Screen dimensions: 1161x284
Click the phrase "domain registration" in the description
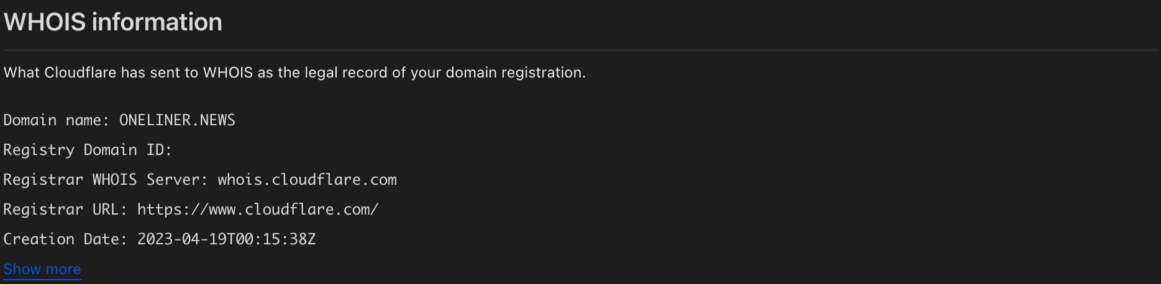[512, 73]
